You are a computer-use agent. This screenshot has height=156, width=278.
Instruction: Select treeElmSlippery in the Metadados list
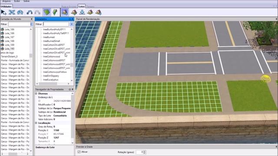(x=51, y=76)
